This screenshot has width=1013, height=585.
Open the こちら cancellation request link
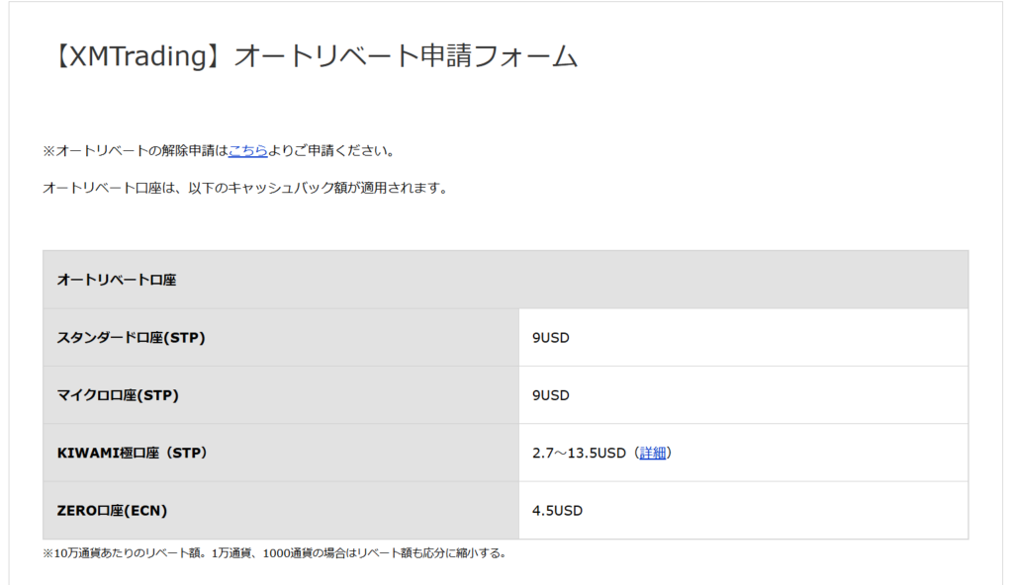pyautogui.click(x=248, y=150)
